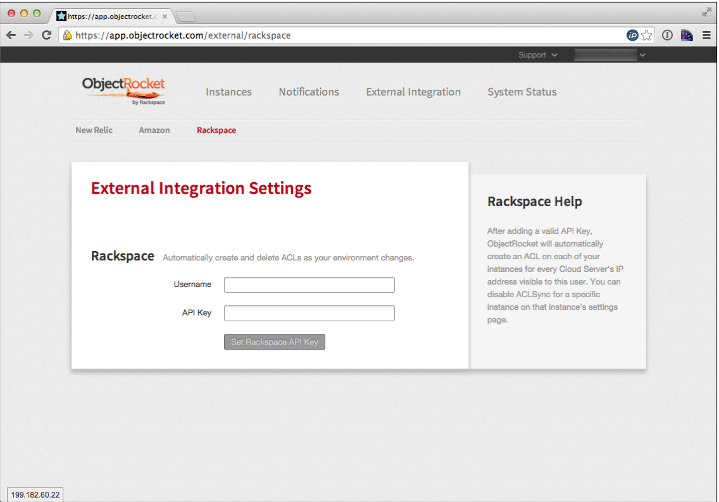
Task: Click the green window zoom button
Action: [x=37, y=13]
